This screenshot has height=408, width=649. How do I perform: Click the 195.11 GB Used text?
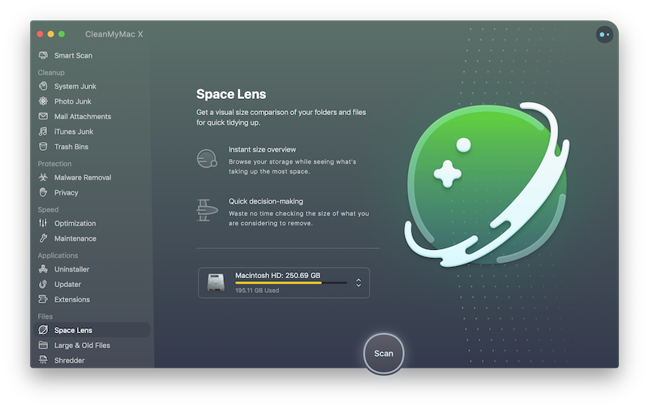pyautogui.click(x=257, y=290)
